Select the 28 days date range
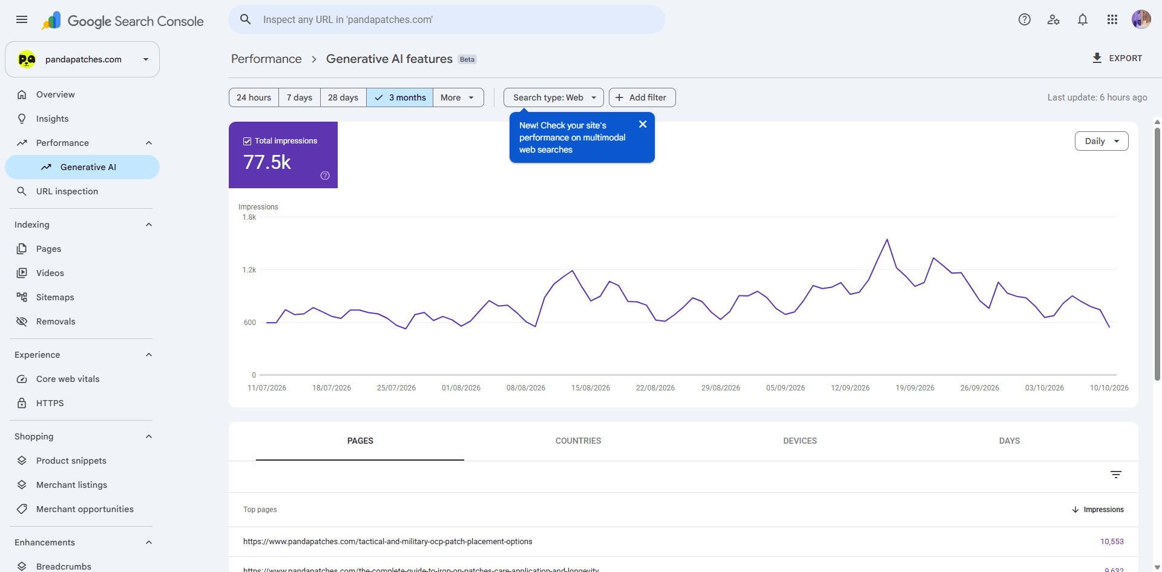 click(343, 97)
